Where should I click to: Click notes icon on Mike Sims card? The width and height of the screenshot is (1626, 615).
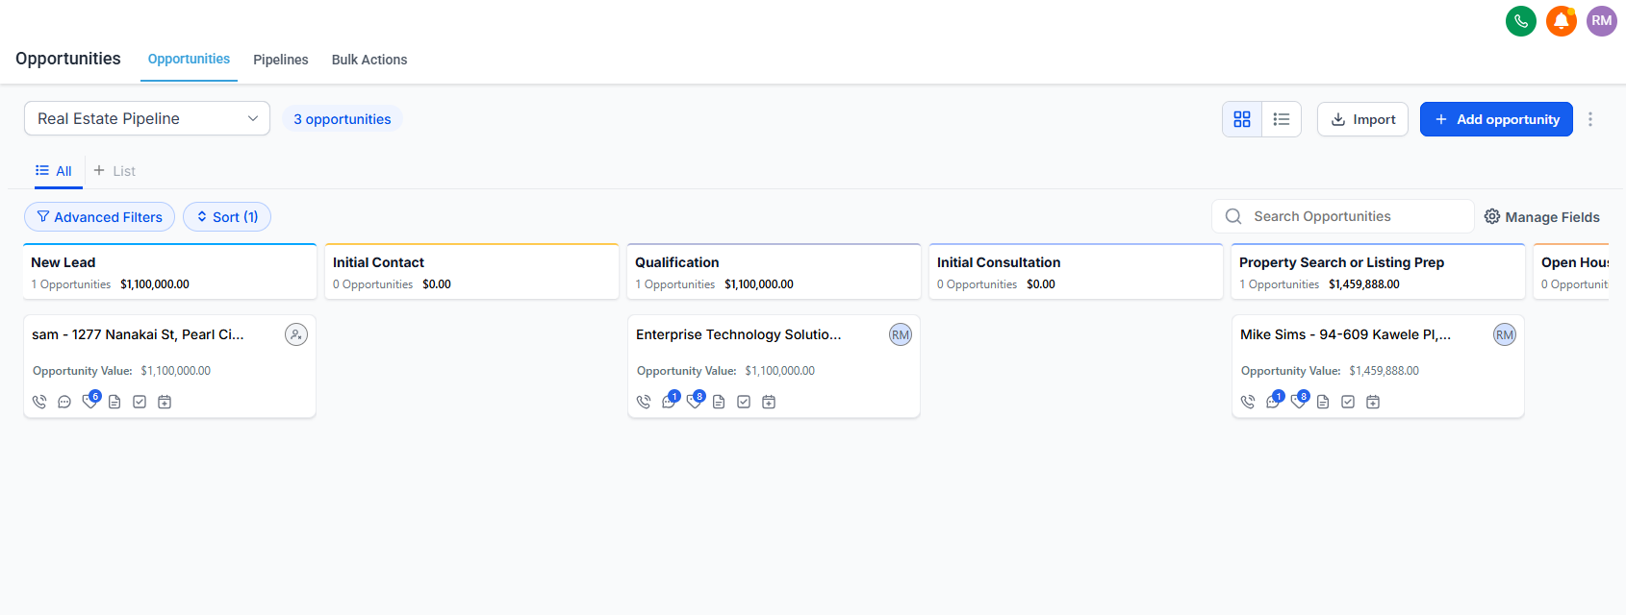pos(1323,402)
